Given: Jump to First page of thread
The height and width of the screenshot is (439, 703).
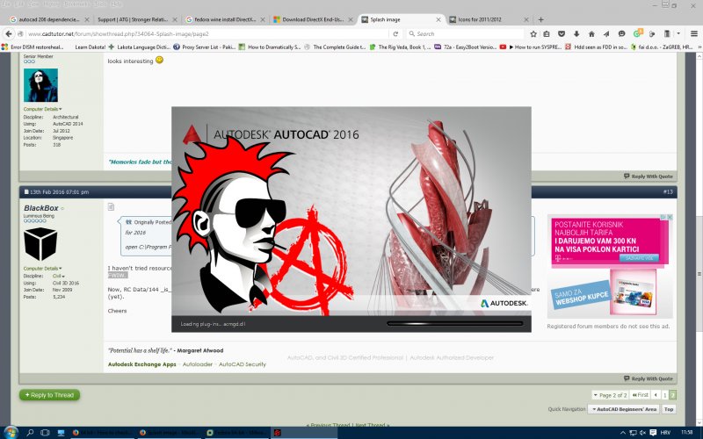Looking at the screenshot, I should [x=641, y=395].
